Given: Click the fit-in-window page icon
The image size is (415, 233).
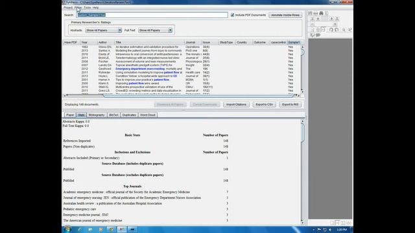Looking at the screenshot, I should point(318,30).
